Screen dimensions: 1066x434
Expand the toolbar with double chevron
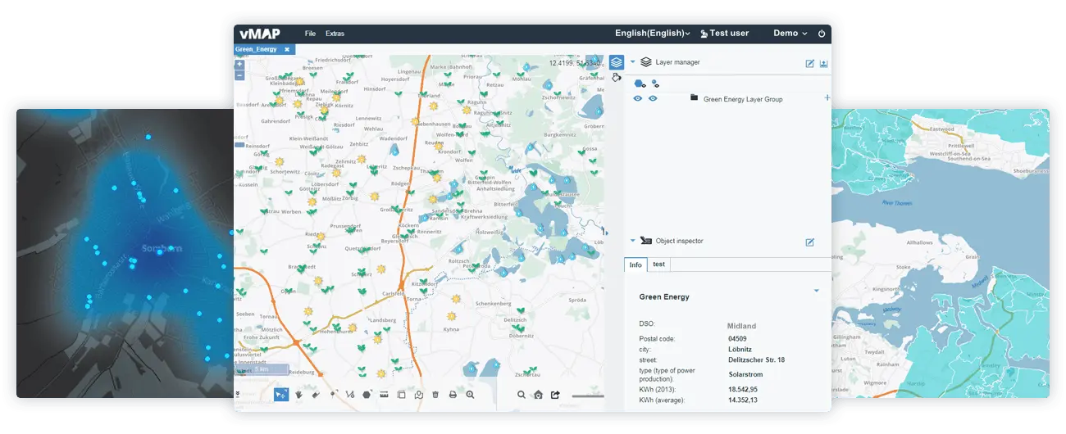[x=238, y=394]
